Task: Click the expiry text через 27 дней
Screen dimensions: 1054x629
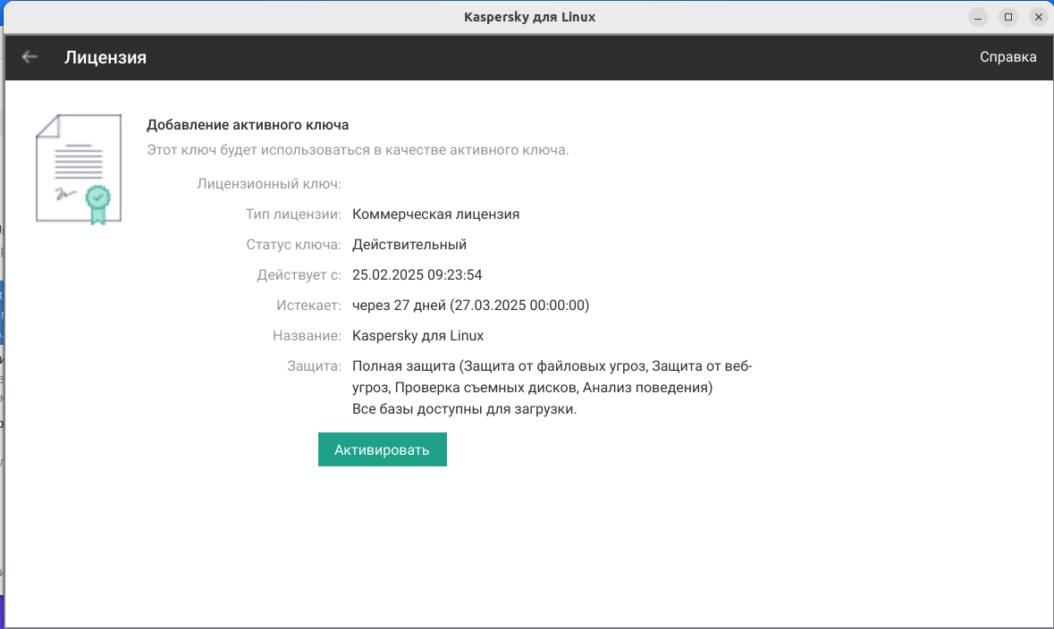Action: 400,305
